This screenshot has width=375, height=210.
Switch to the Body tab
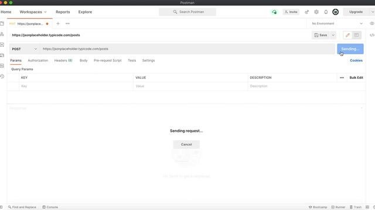point(83,61)
